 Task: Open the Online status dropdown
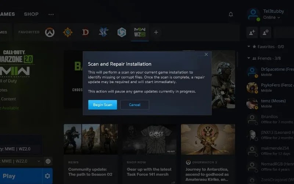[x=272, y=17]
